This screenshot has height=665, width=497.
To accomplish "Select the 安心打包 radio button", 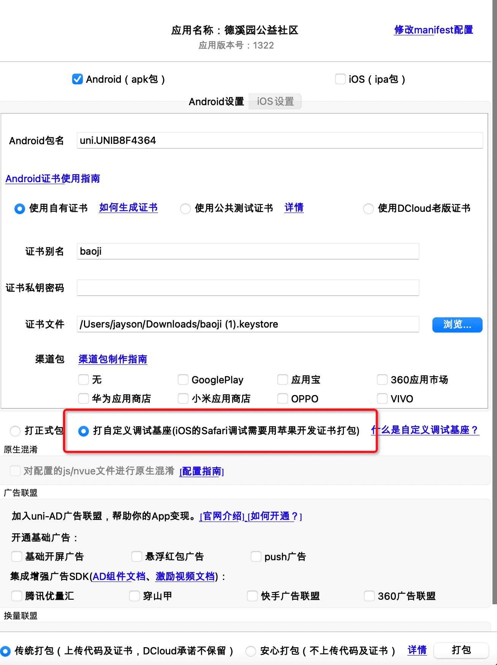I will 251,651.
